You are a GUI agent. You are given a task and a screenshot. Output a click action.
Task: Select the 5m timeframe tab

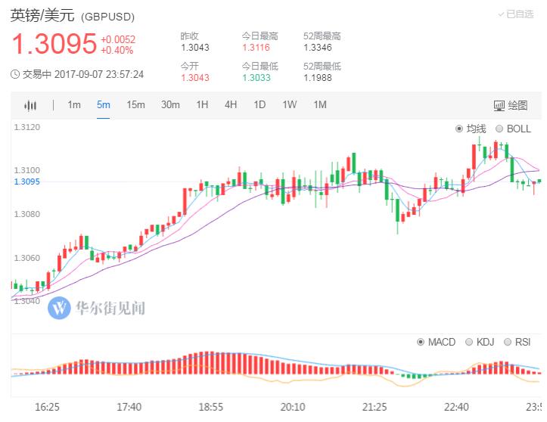[x=104, y=104]
